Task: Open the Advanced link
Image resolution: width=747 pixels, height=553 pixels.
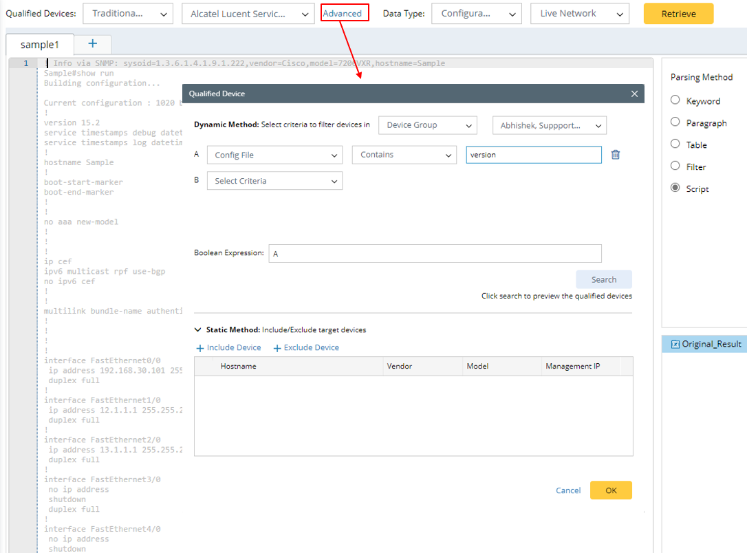Action: (343, 13)
